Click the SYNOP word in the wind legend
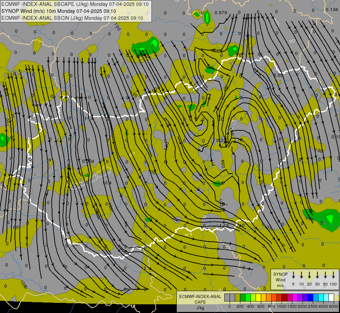Viewport: 340px width, 313px height. pyautogui.click(x=280, y=274)
